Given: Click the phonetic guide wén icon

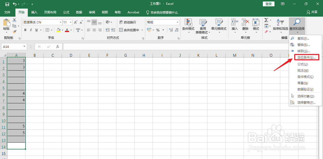Looking at the screenshot, I should (x=78, y=30).
